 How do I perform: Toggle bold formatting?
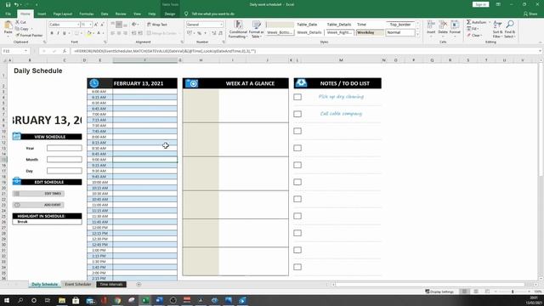(52, 33)
